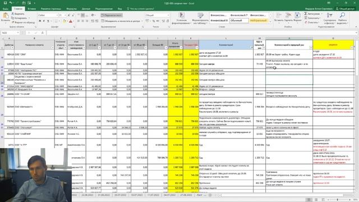Open the number format dropdown
This screenshot has width=359, height=202.
pos(168,15)
